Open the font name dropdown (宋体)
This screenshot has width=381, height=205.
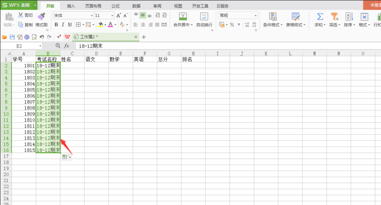point(91,16)
